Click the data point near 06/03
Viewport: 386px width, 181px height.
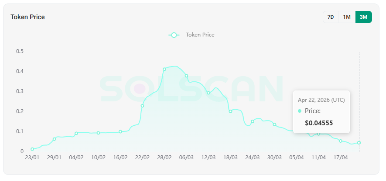tap(186, 76)
